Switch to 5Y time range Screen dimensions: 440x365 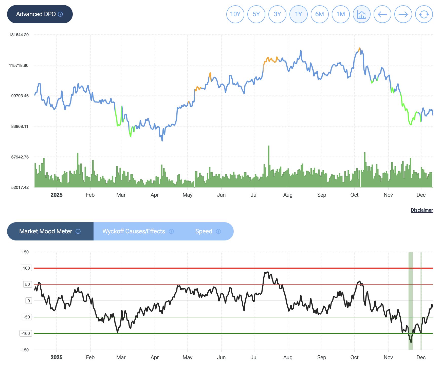tap(256, 14)
